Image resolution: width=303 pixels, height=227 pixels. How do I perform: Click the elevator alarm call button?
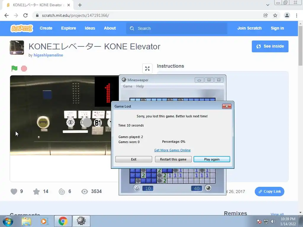(x=43, y=122)
